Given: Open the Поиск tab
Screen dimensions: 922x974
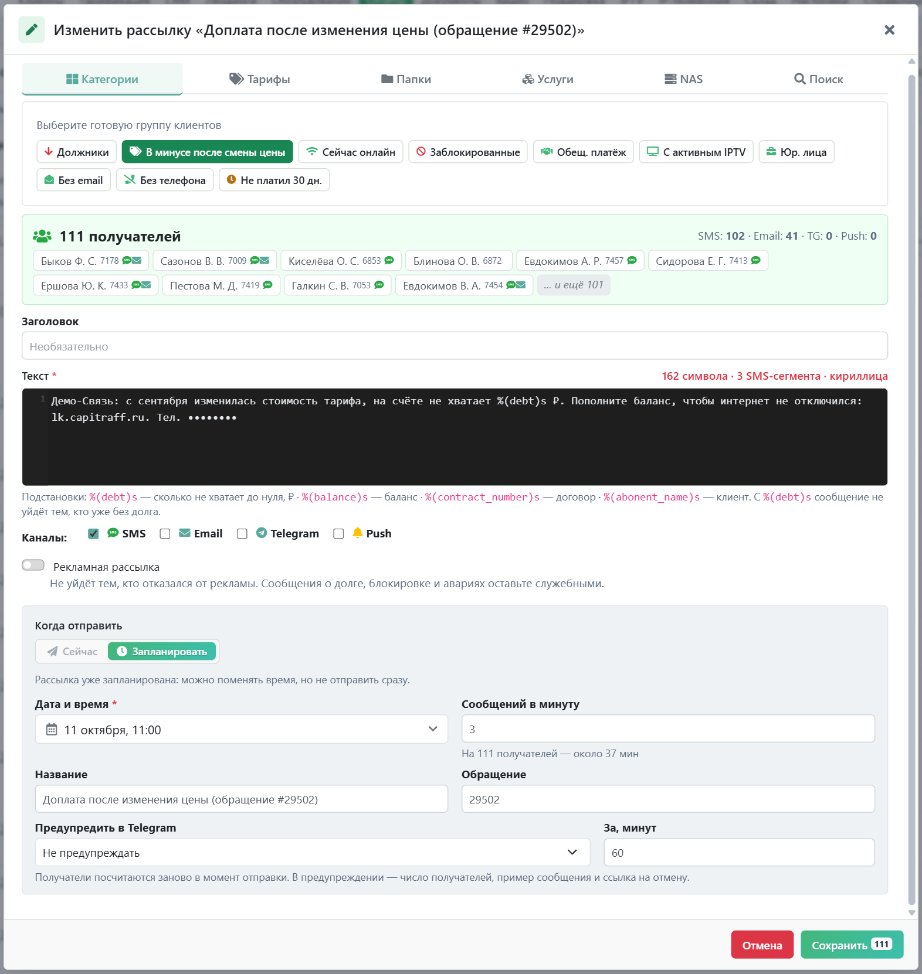Looking at the screenshot, I should 818,79.
